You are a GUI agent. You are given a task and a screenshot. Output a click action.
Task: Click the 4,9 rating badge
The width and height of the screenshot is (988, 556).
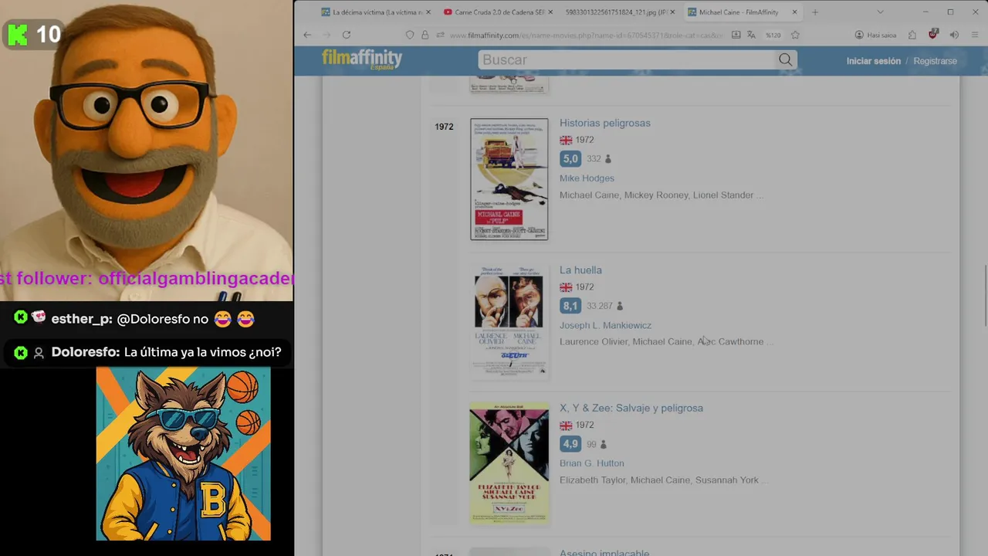[570, 444]
